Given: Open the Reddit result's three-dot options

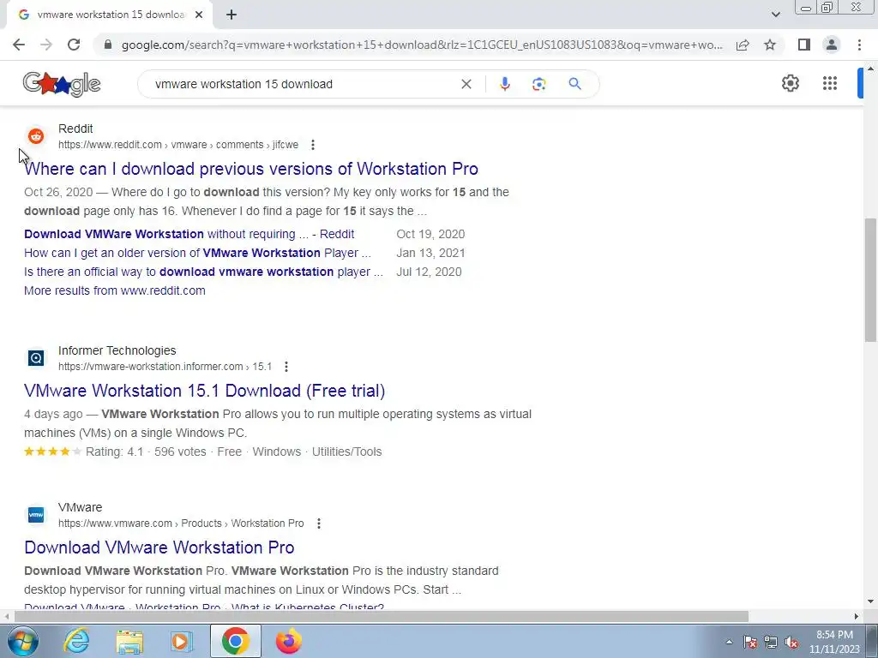Looking at the screenshot, I should tap(313, 145).
